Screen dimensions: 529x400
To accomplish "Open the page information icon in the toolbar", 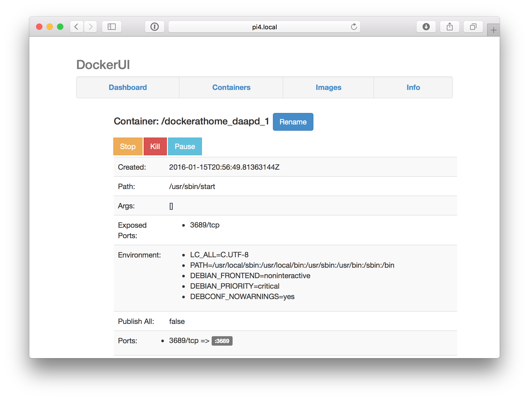I will (x=155, y=26).
